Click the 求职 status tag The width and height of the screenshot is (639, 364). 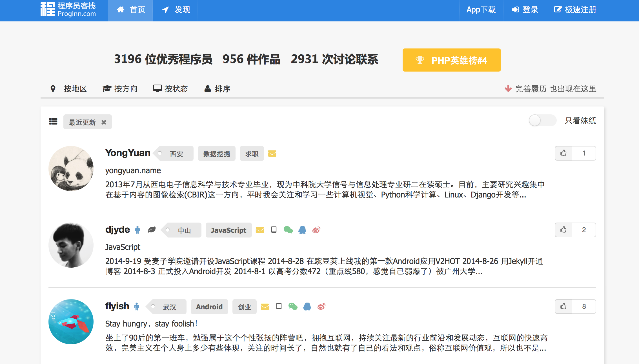(252, 154)
